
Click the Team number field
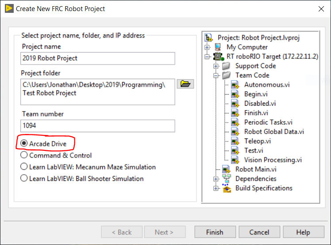pyautogui.click(x=98, y=126)
